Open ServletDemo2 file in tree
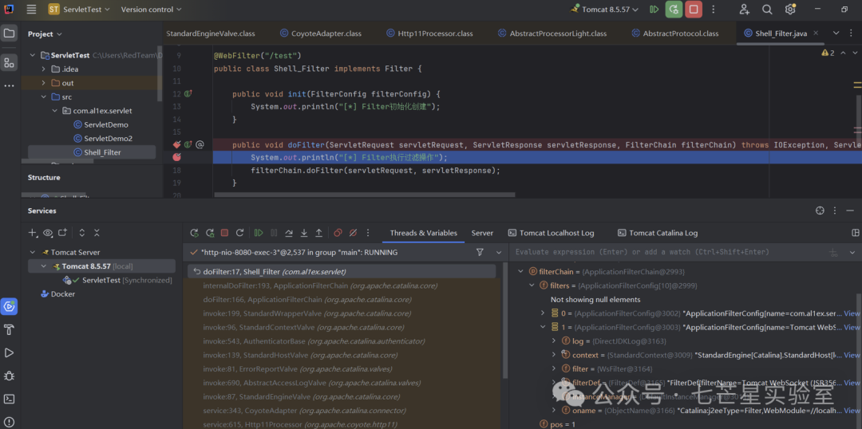 coord(109,139)
